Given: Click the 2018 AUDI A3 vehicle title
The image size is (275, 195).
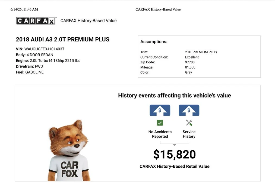Looking at the screenshot, I should (63, 39).
